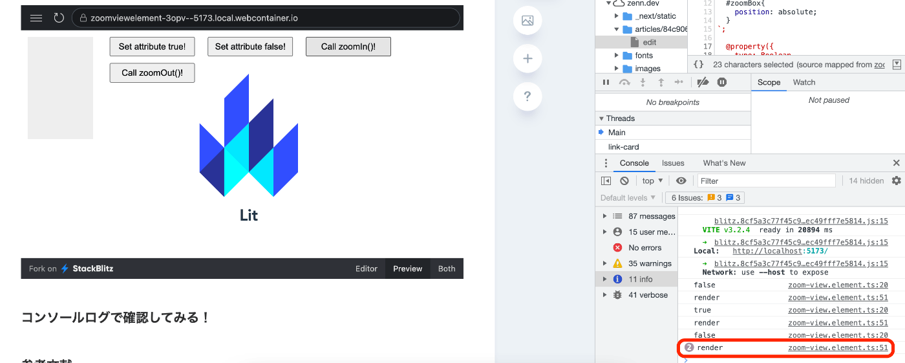Open the Default levels dropdown
The width and height of the screenshot is (905, 363).
pos(628,198)
